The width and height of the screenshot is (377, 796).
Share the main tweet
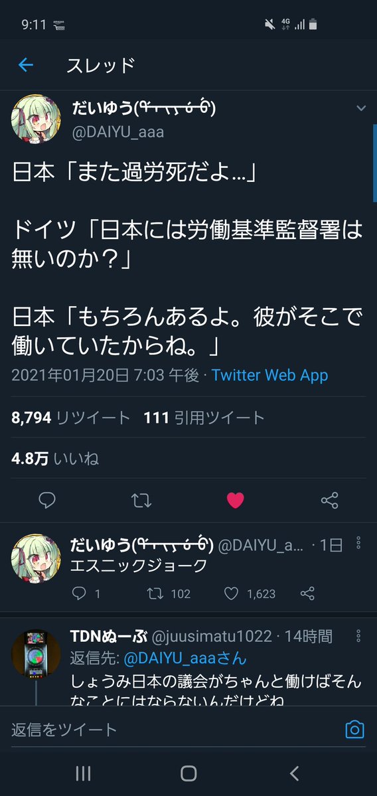pos(329,500)
